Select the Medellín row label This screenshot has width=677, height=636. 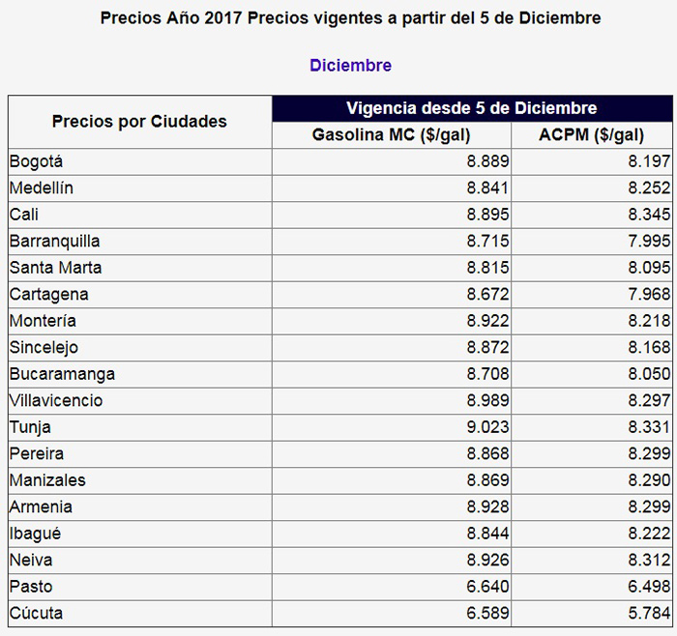pyautogui.click(x=41, y=188)
